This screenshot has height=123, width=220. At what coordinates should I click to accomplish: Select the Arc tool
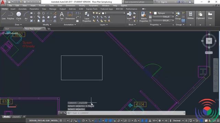[26, 16]
